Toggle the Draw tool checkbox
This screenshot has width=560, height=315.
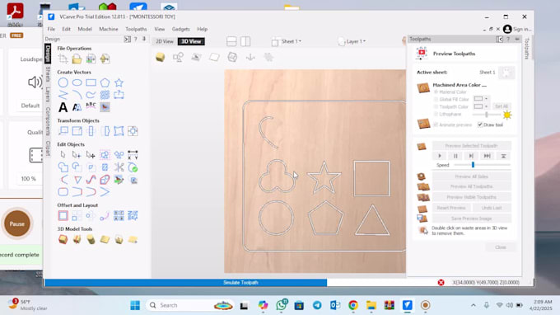coord(480,125)
